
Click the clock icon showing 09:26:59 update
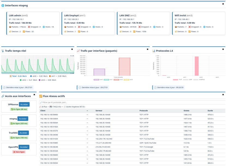coord(155,87)
